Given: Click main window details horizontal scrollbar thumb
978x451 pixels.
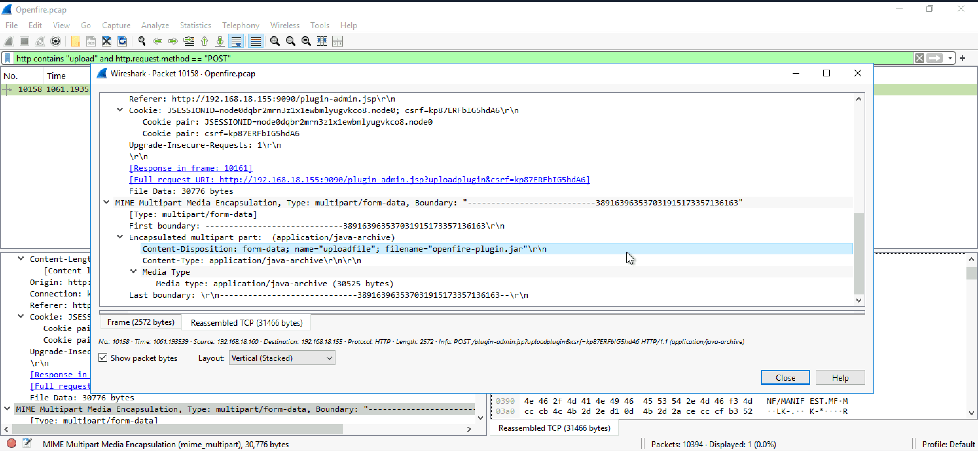Looking at the screenshot, I should 178,429.
